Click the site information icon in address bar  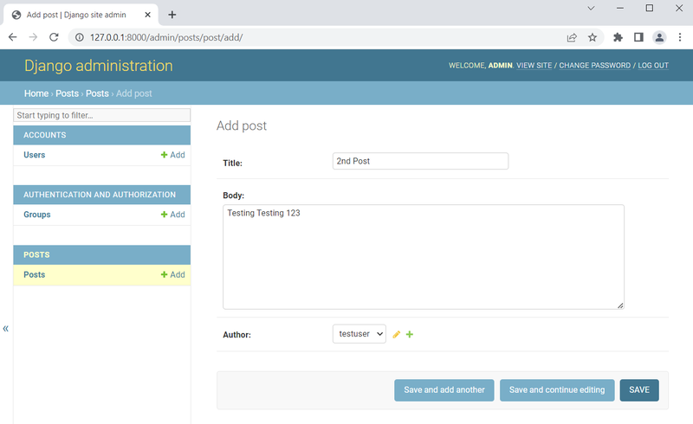coord(80,37)
